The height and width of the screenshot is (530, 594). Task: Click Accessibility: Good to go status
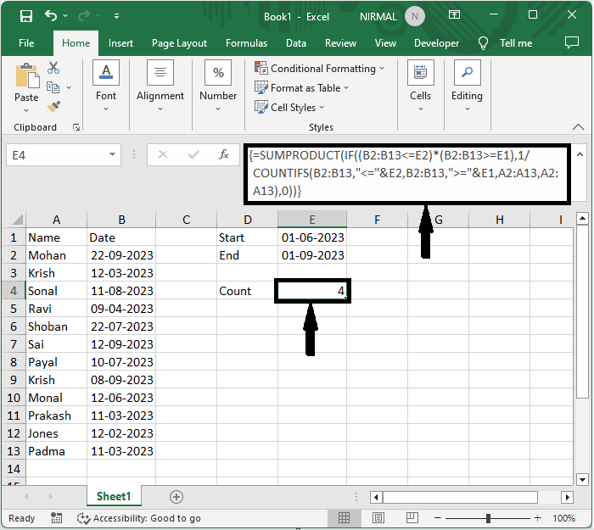pos(138,518)
